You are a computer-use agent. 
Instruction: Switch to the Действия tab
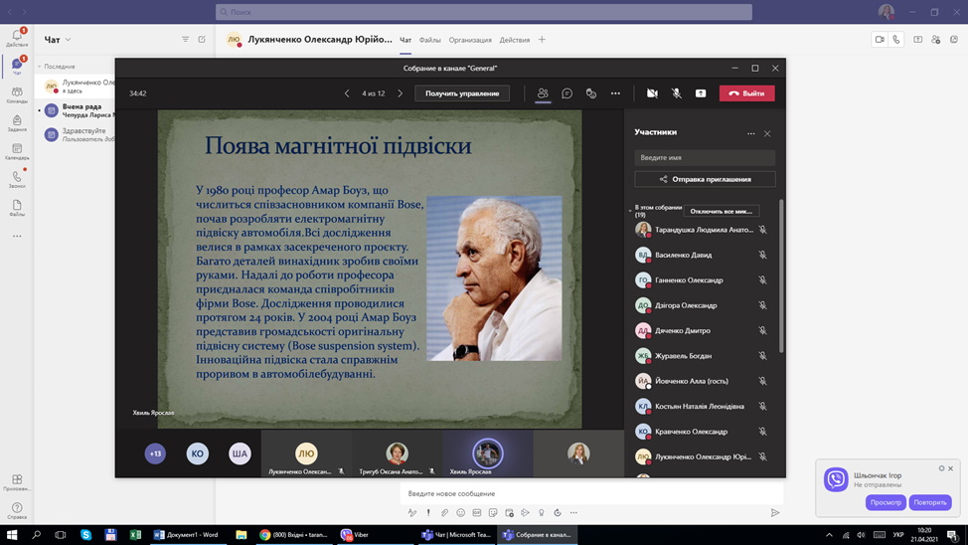[x=514, y=40]
